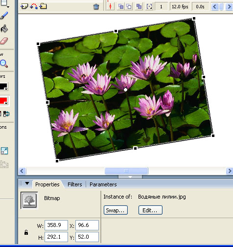Click the Bitmap label text
Screen dimensions: 233x247
point(52,198)
